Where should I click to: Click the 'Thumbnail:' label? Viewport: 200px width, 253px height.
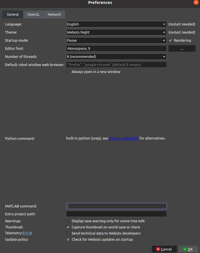pos(14,227)
